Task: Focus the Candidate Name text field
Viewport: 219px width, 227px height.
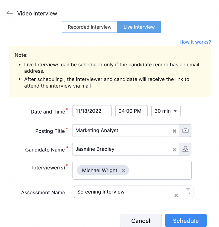Action: (x=121, y=149)
